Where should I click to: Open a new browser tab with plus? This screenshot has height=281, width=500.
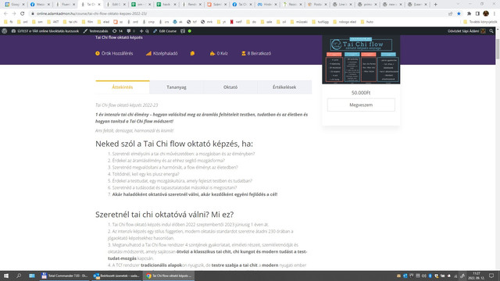(436, 5)
